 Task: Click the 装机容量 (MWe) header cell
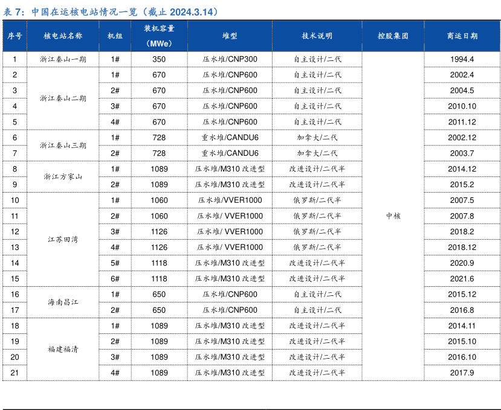click(159, 36)
